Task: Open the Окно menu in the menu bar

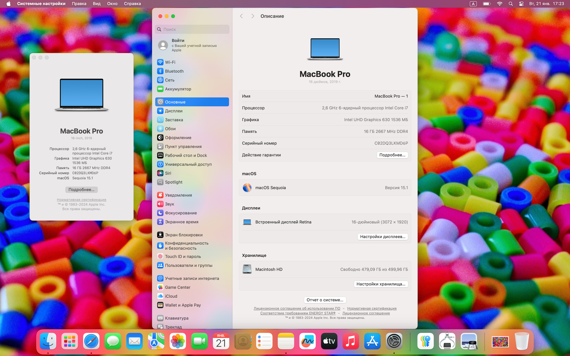Action: (x=112, y=4)
